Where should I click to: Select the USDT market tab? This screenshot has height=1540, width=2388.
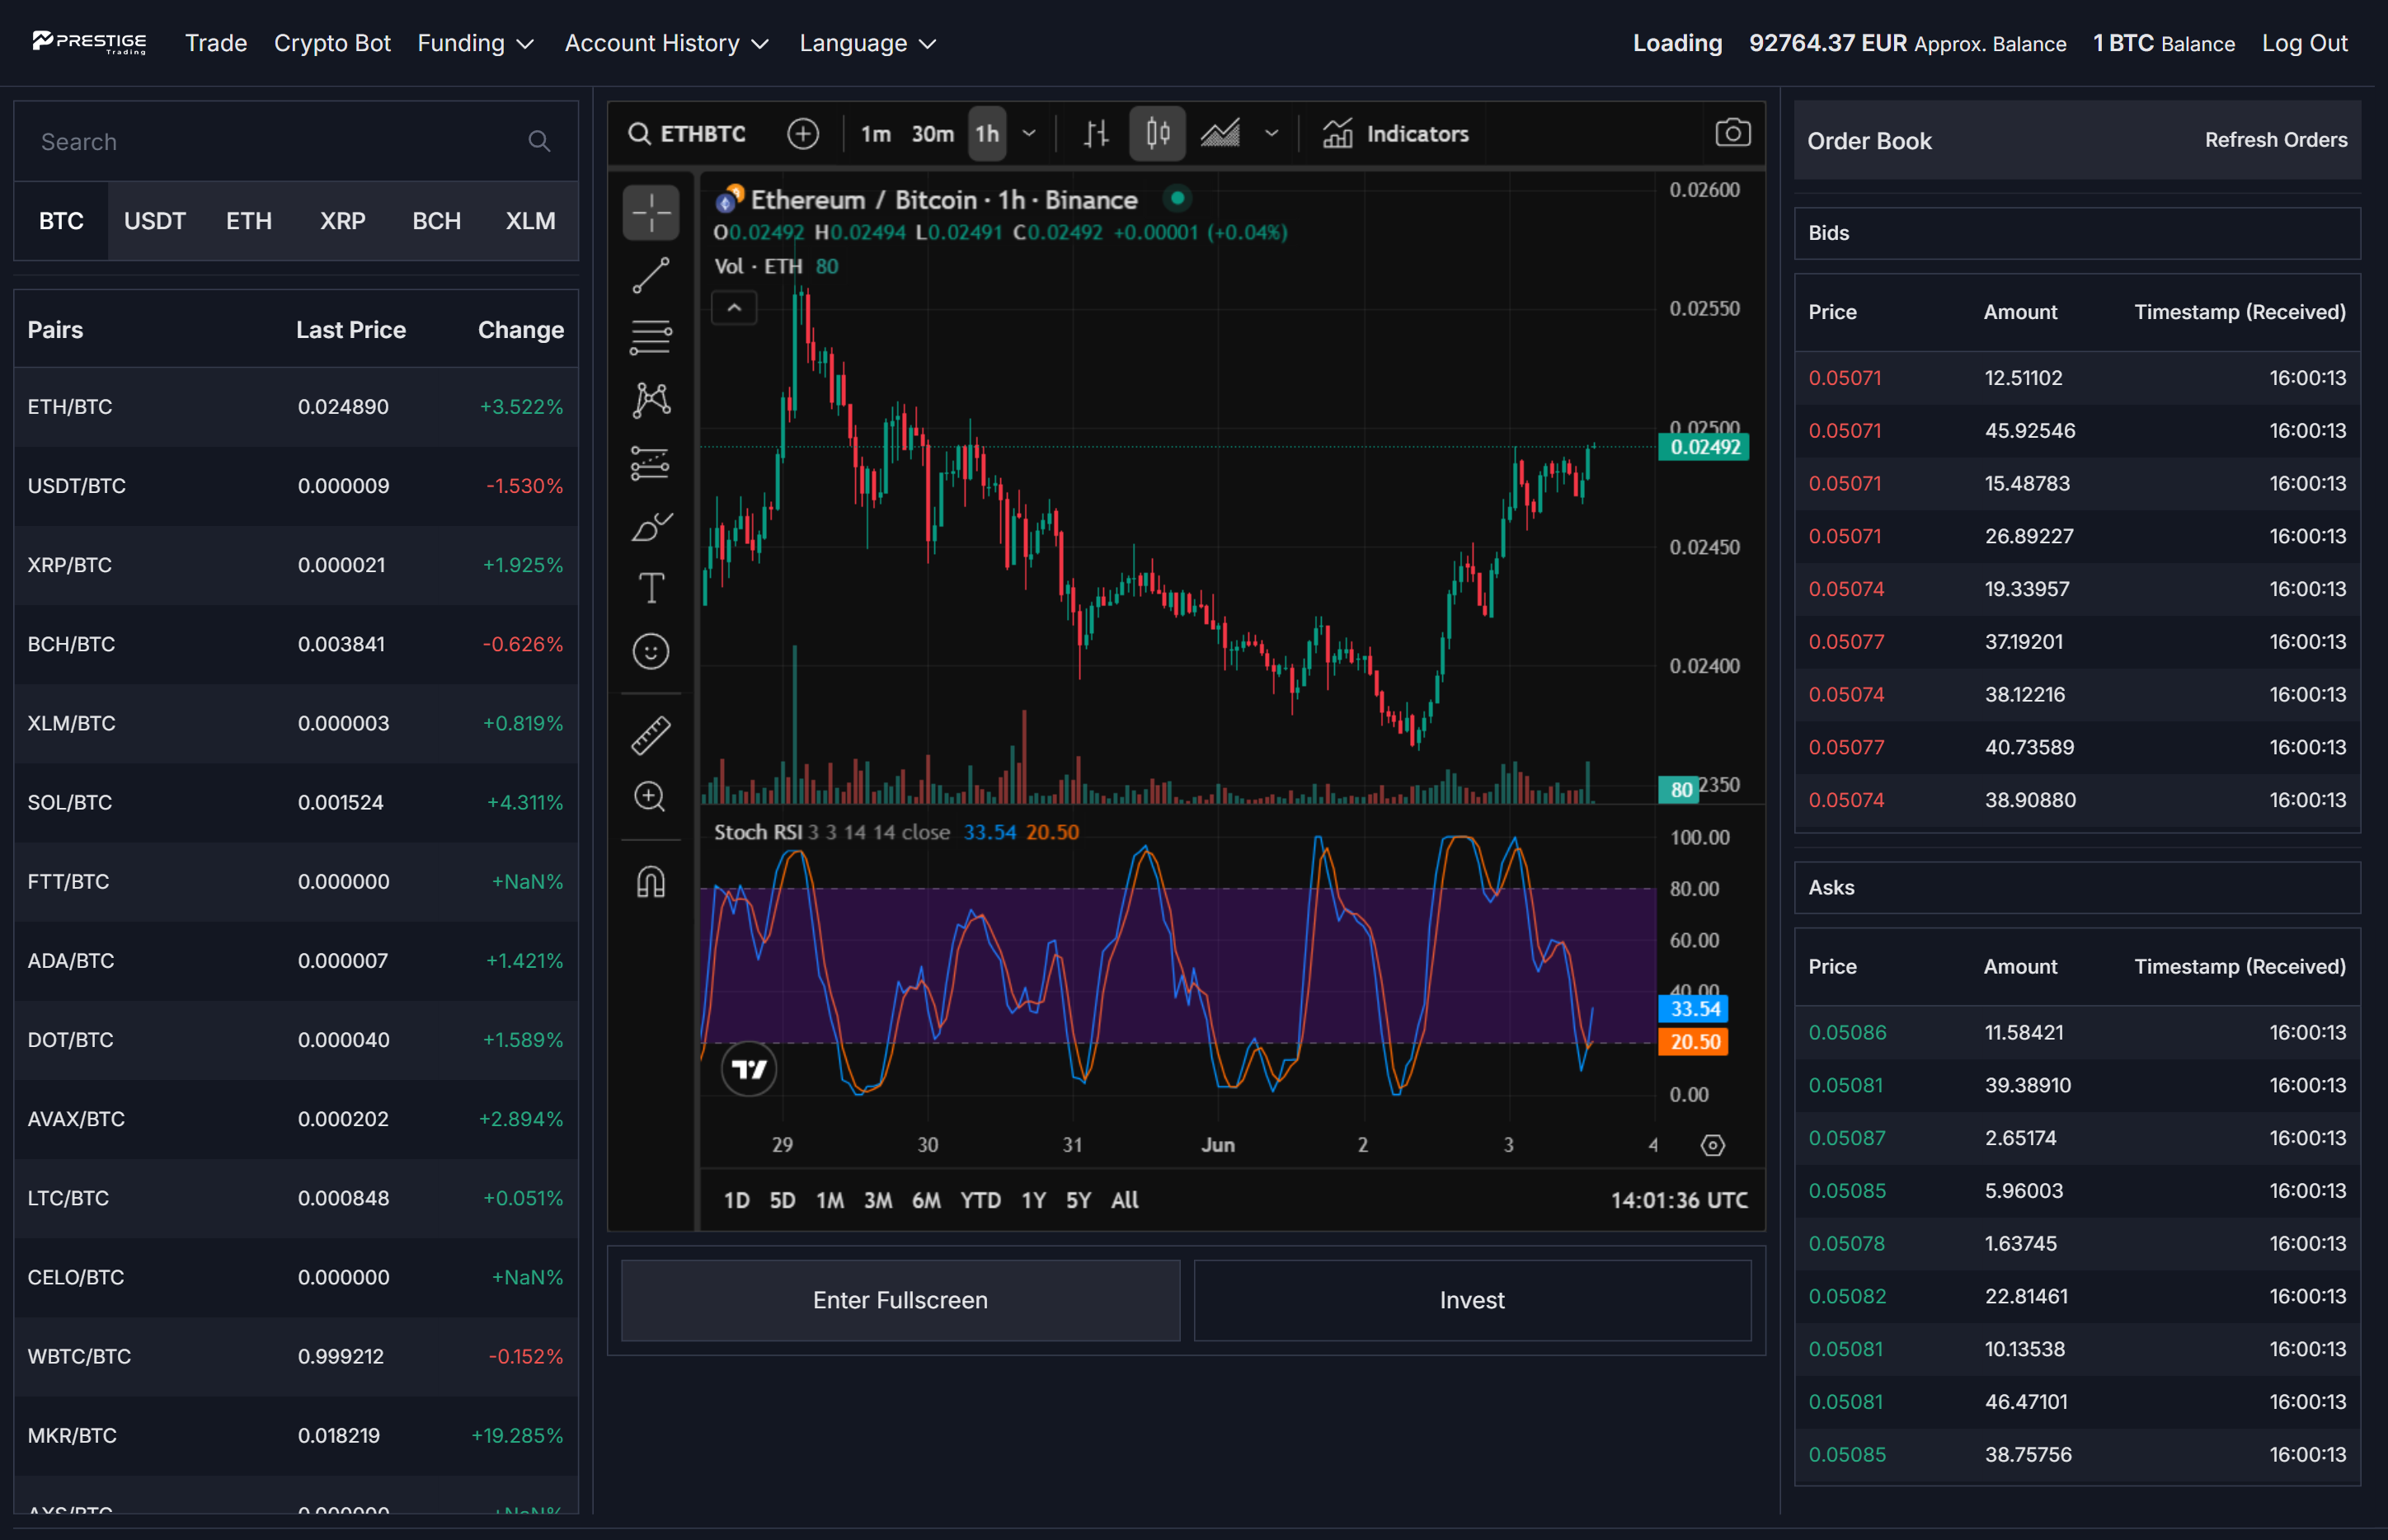155,221
